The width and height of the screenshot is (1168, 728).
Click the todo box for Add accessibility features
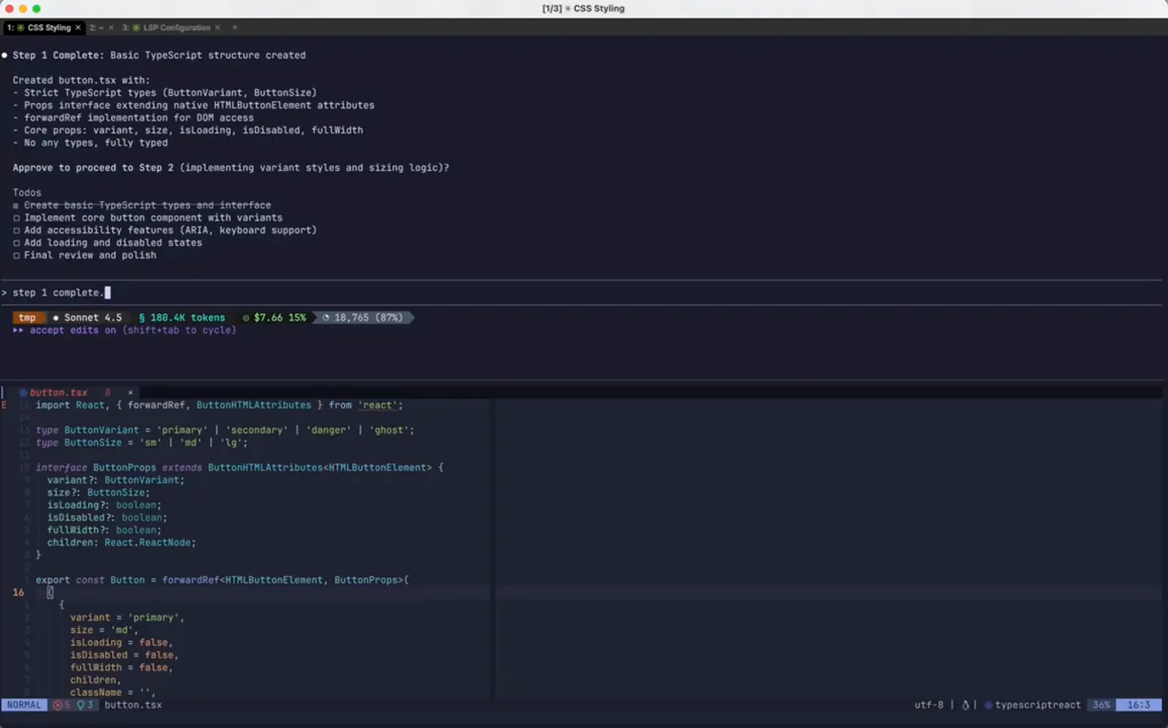click(x=16, y=231)
